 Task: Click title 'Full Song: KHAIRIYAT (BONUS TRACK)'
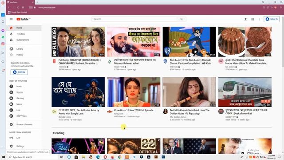pos(80,62)
